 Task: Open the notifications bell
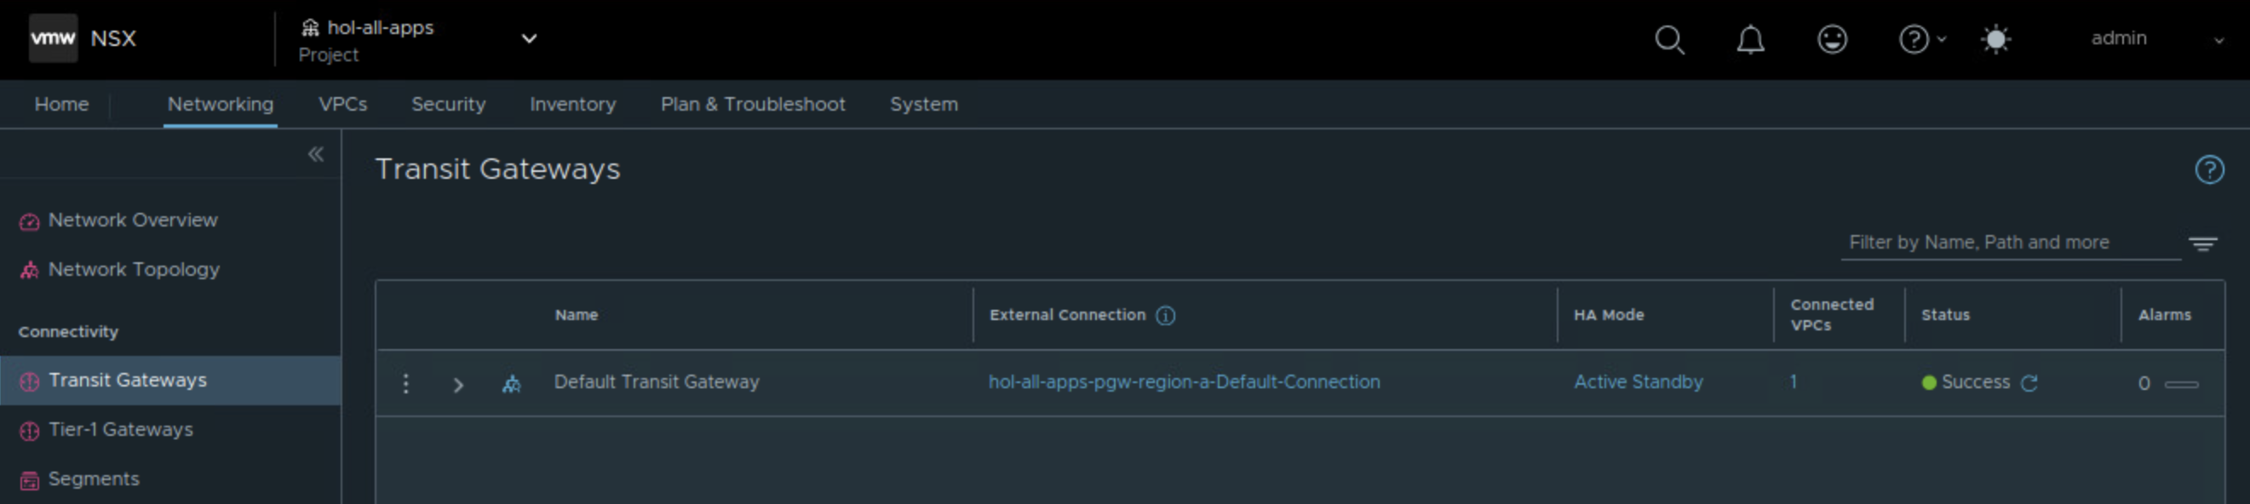1749,39
